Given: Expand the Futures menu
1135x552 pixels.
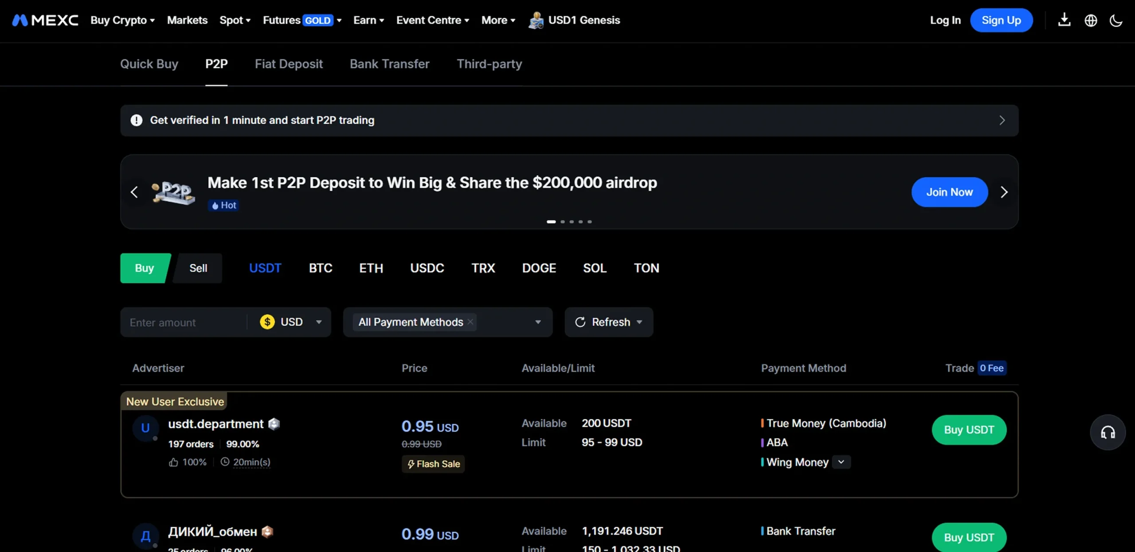Looking at the screenshot, I should (x=302, y=20).
